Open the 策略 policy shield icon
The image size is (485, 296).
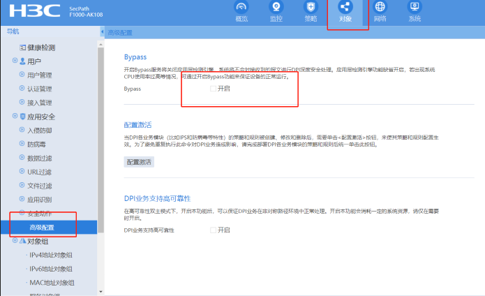tap(311, 7)
